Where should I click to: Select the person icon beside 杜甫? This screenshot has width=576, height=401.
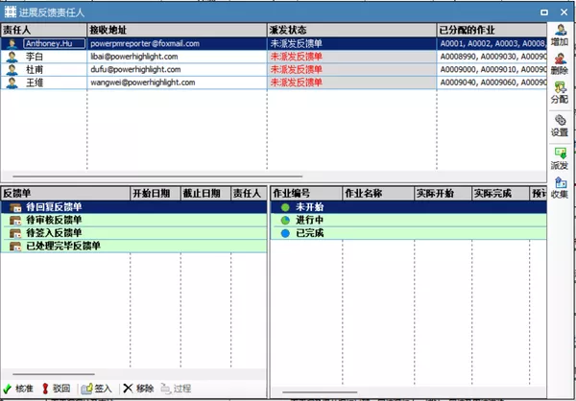click(12, 70)
